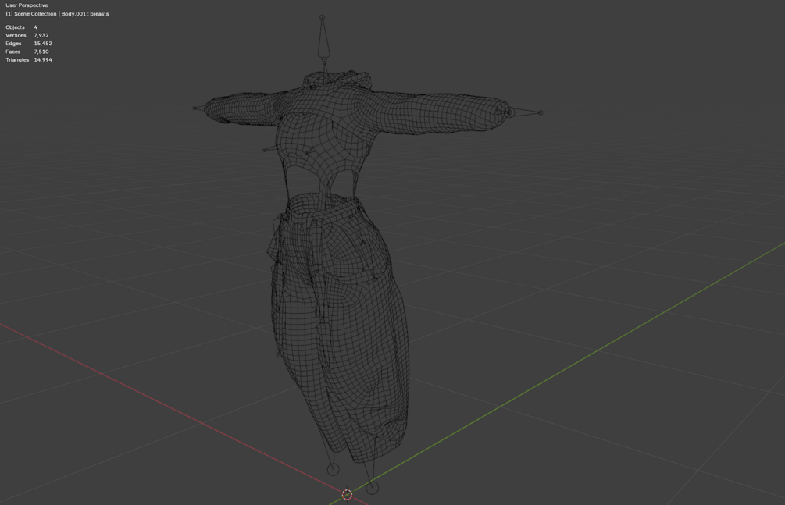785x505 pixels.
Task: Select the foot bone circle left of the 3D cursor
Action: pyautogui.click(x=333, y=469)
